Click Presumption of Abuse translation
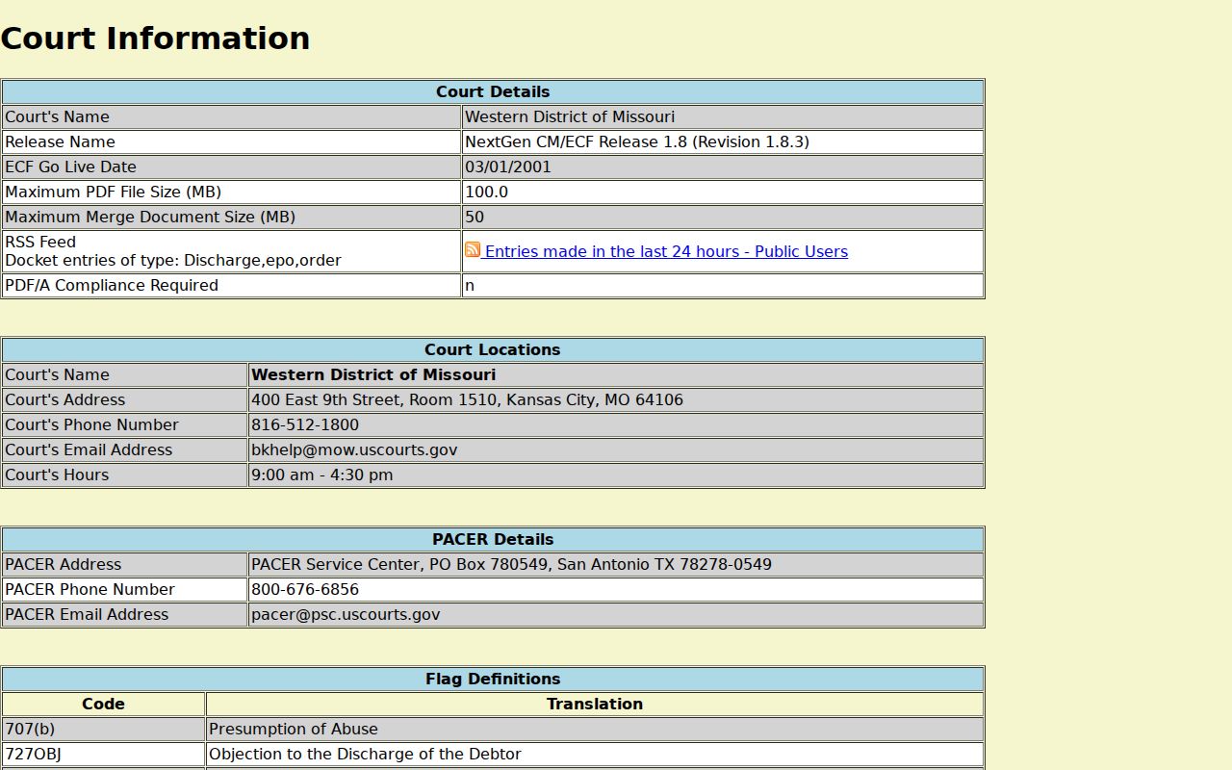The width and height of the screenshot is (1232, 770). point(294,729)
